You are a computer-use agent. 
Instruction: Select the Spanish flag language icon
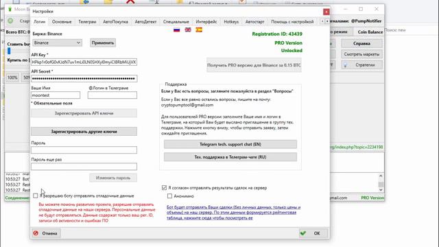pyautogui.click(x=199, y=30)
